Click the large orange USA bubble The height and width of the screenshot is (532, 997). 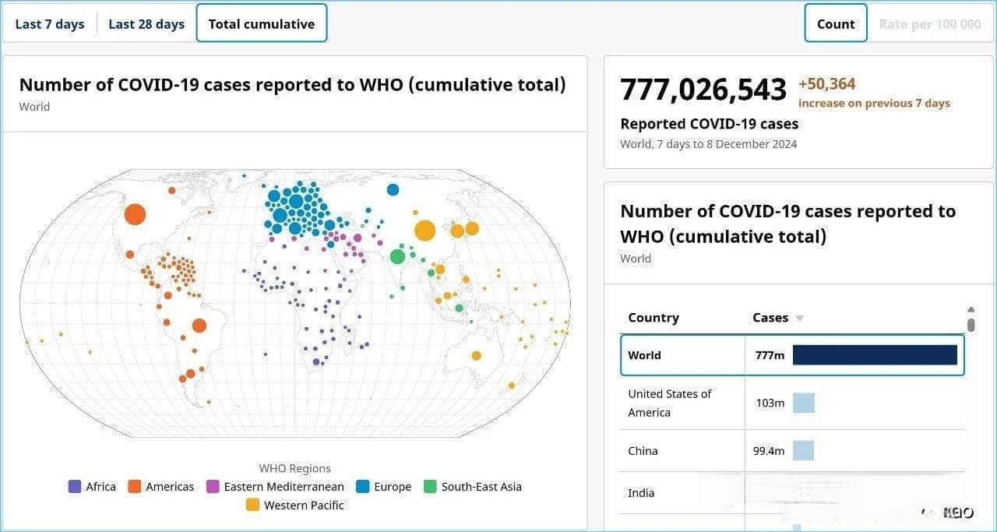[x=135, y=214]
